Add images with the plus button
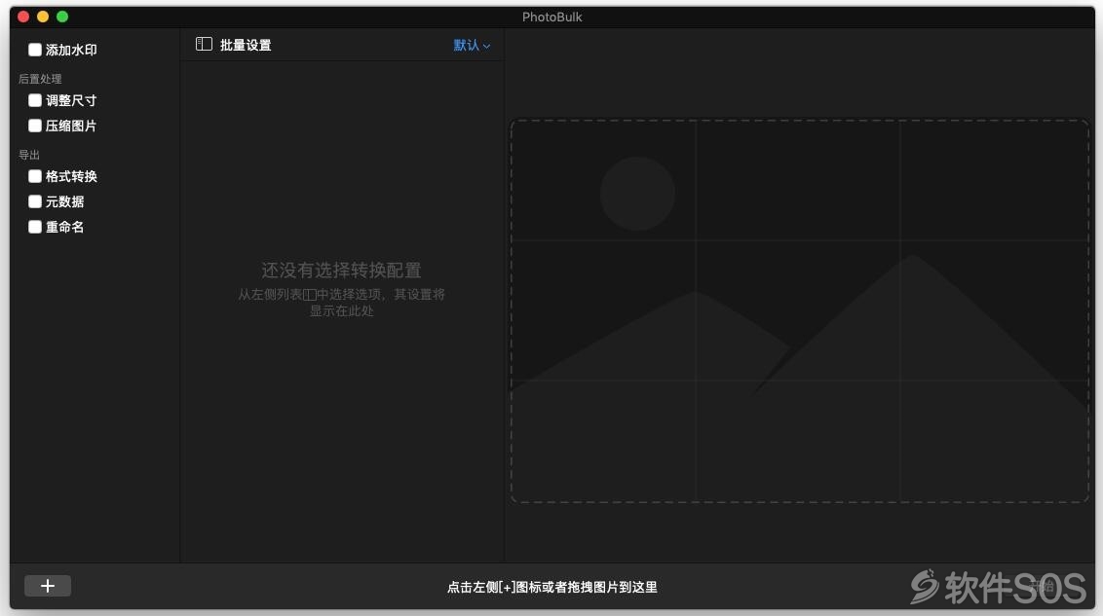This screenshot has height=616, width=1103. click(47, 586)
